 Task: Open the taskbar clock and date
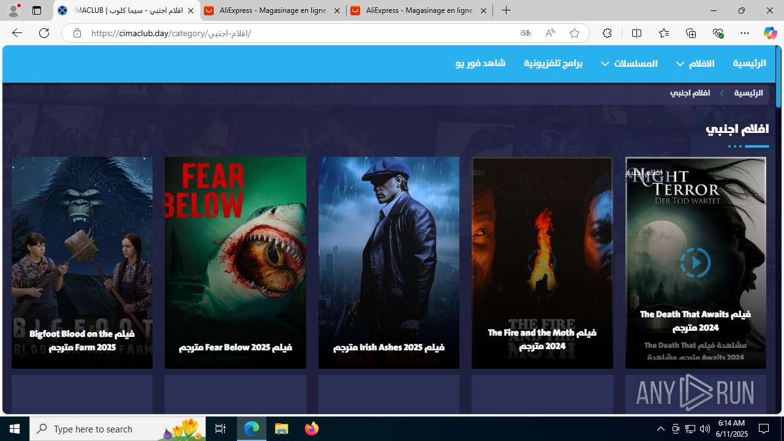click(x=733, y=428)
